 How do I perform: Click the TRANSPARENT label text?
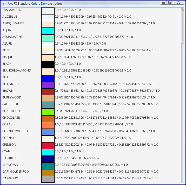coord(12,10)
